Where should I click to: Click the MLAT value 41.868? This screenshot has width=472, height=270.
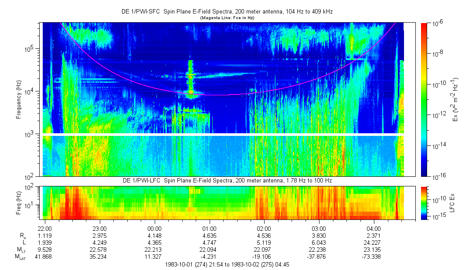[44, 257]
